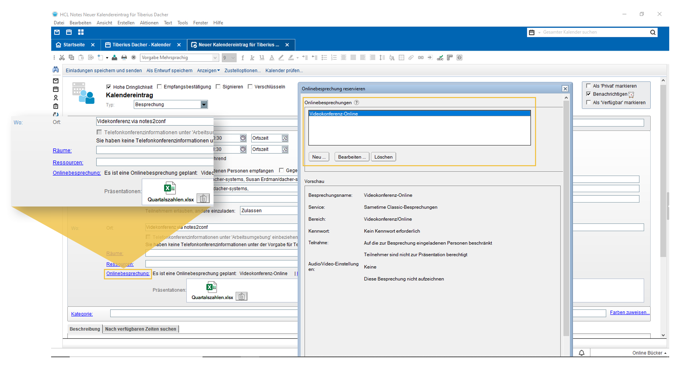Click the printer icon in toolbar
682x367 pixels.
click(124, 58)
